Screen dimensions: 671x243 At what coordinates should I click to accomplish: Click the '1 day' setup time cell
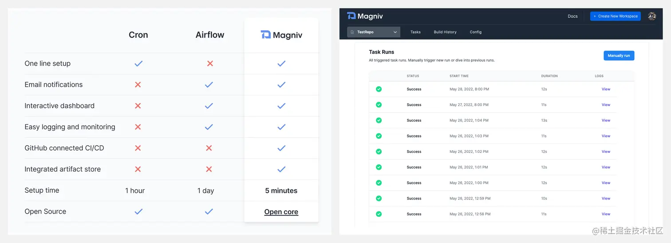pyautogui.click(x=205, y=191)
